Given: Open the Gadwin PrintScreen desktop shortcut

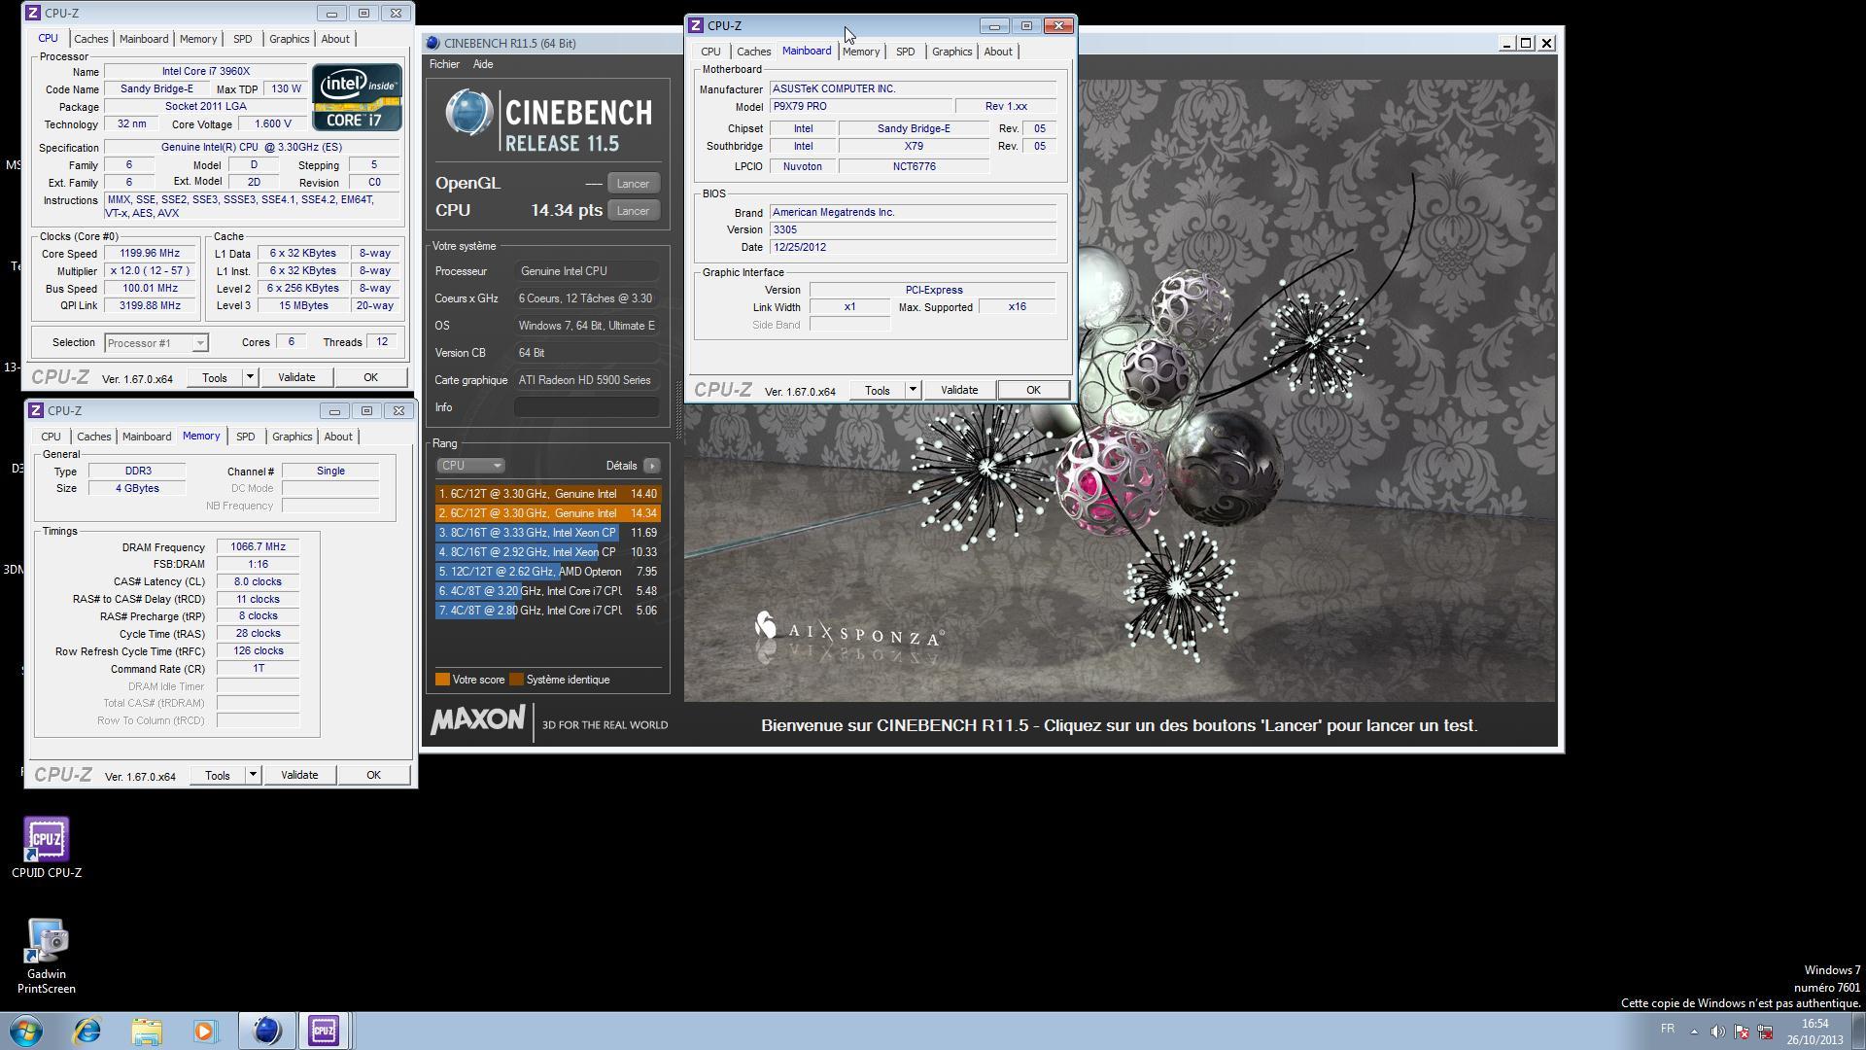Looking at the screenshot, I should (x=47, y=956).
